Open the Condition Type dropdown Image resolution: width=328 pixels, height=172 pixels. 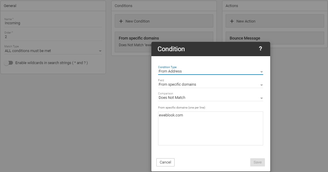[210, 71]
